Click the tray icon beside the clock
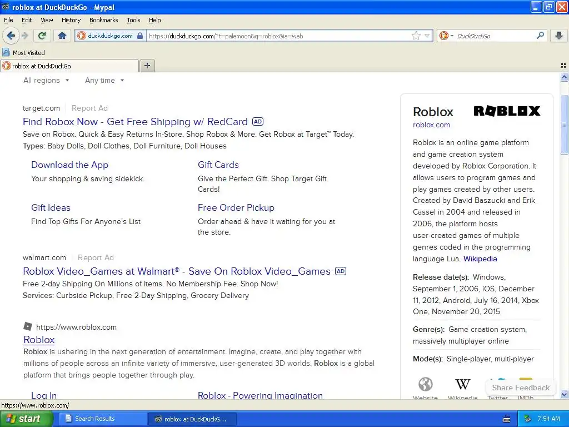Viewport: 569px width, 427px height. pyautogui.click(x=528, y=419)
